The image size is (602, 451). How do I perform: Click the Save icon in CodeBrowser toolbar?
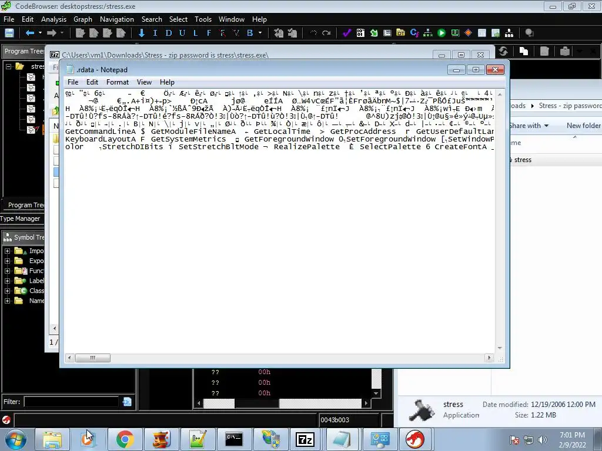pos(9,33)
